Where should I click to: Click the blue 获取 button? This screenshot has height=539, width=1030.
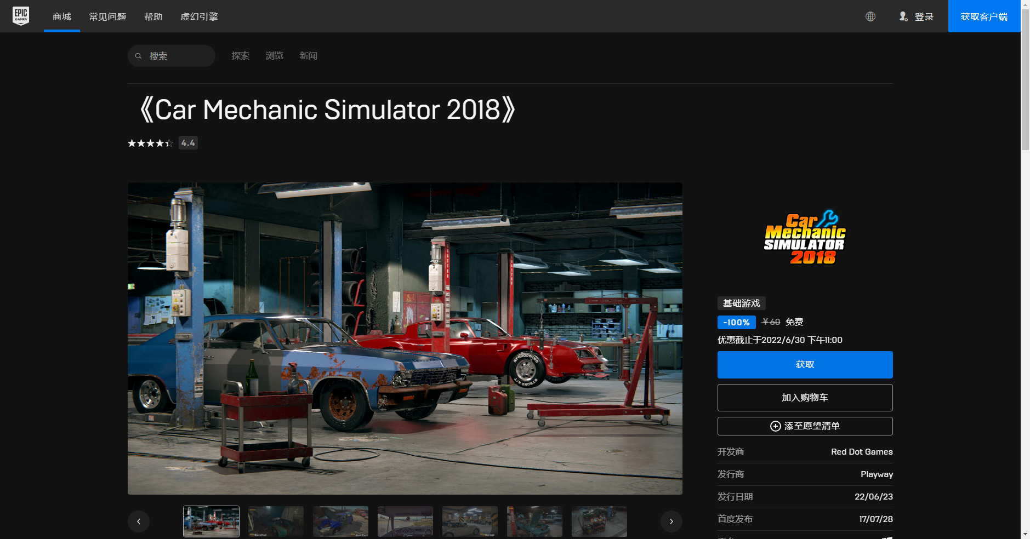click(x=805, y=365)
